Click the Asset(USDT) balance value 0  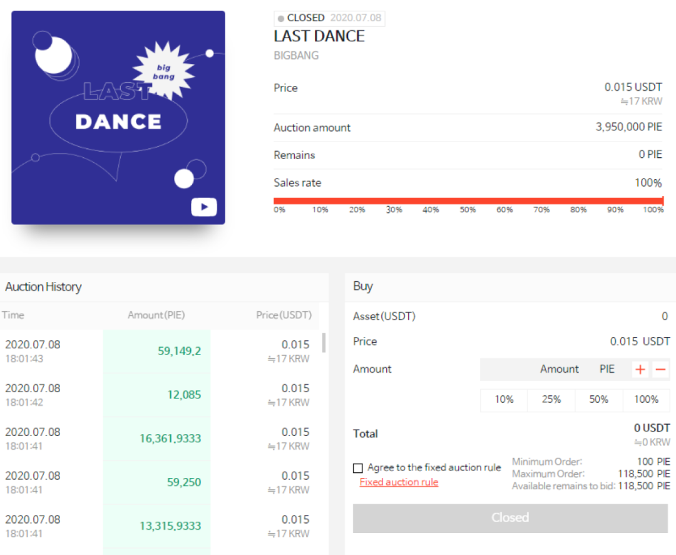pyautogui.click(x=664, y=316)
